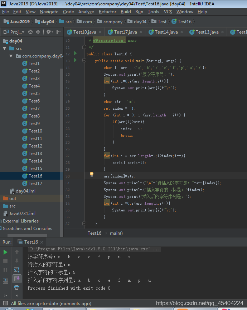Open the File menu
This screenshot has width=247, height=310.
[5, 12]
